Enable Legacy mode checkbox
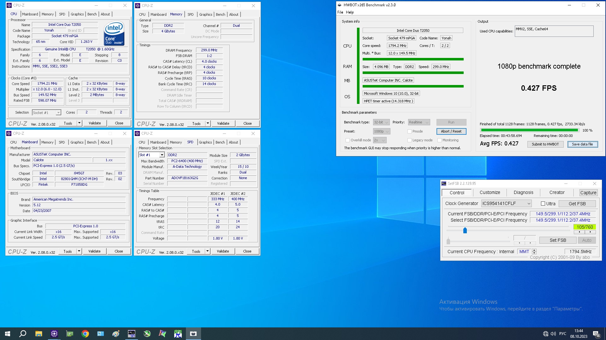Viewport: 606px width, 340px height. tap(409, 140)
